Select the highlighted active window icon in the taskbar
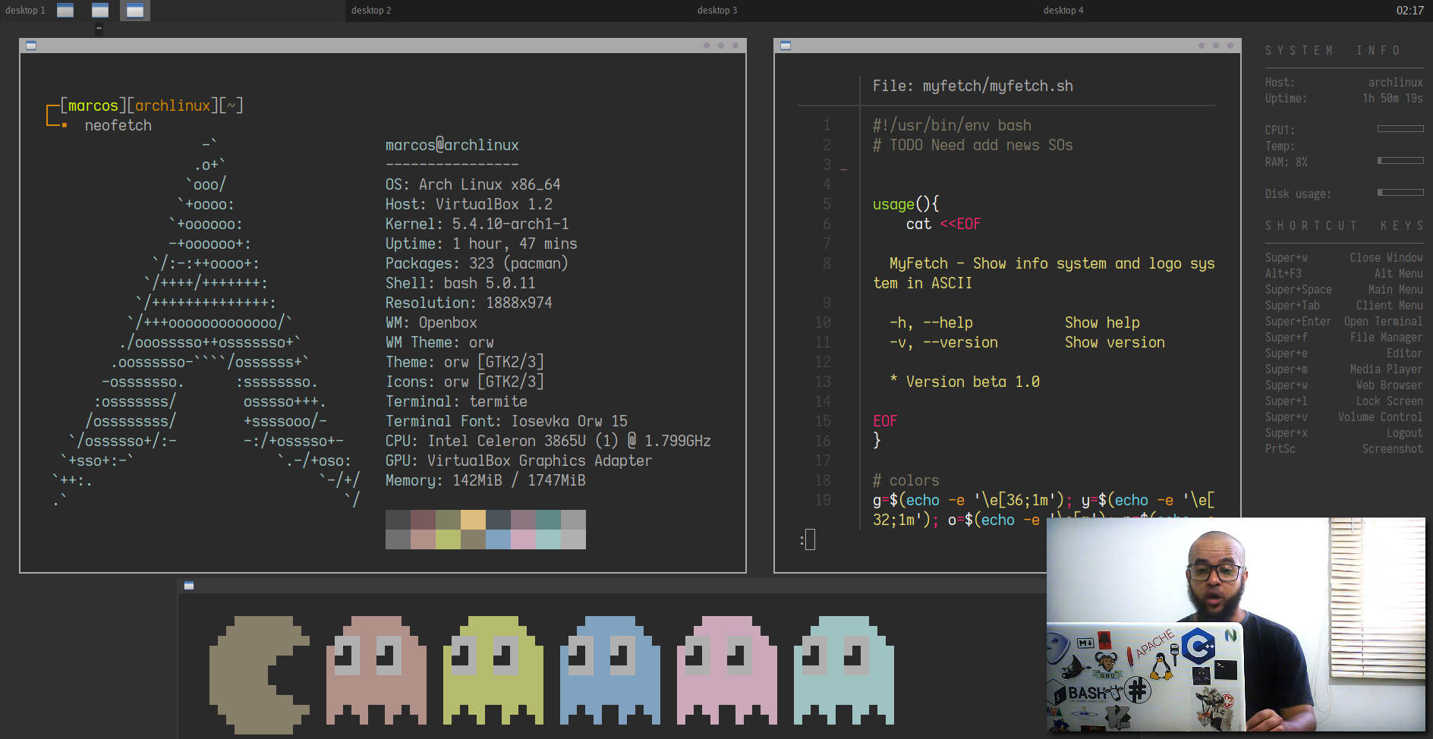The height and width of the screenshot is (739, 1433). 135,10
